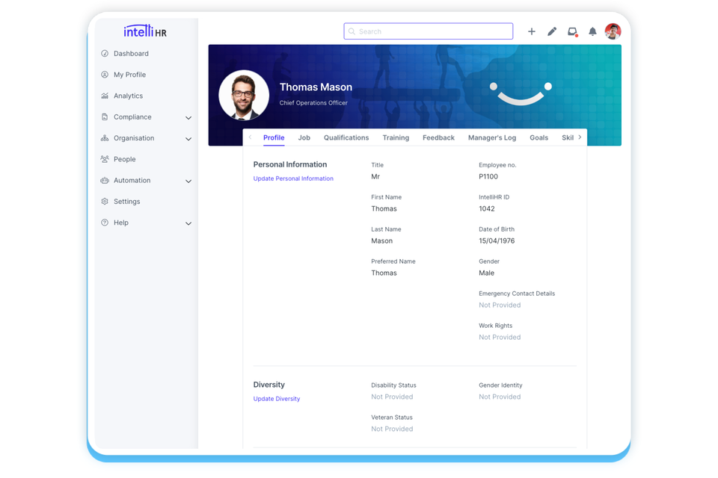This screenshot has height=478, width=718.
Task: Click the Compliance document icon
Action: (x=105, y=117)
